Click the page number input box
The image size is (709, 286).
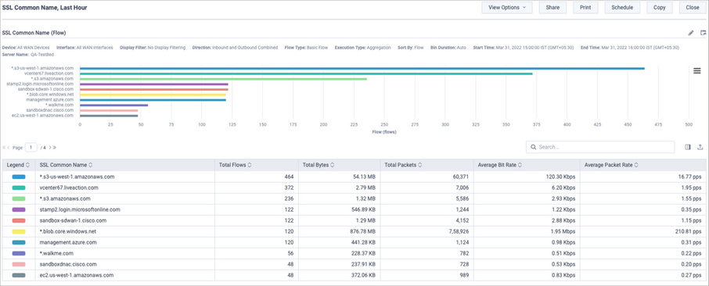coord(31,147)
